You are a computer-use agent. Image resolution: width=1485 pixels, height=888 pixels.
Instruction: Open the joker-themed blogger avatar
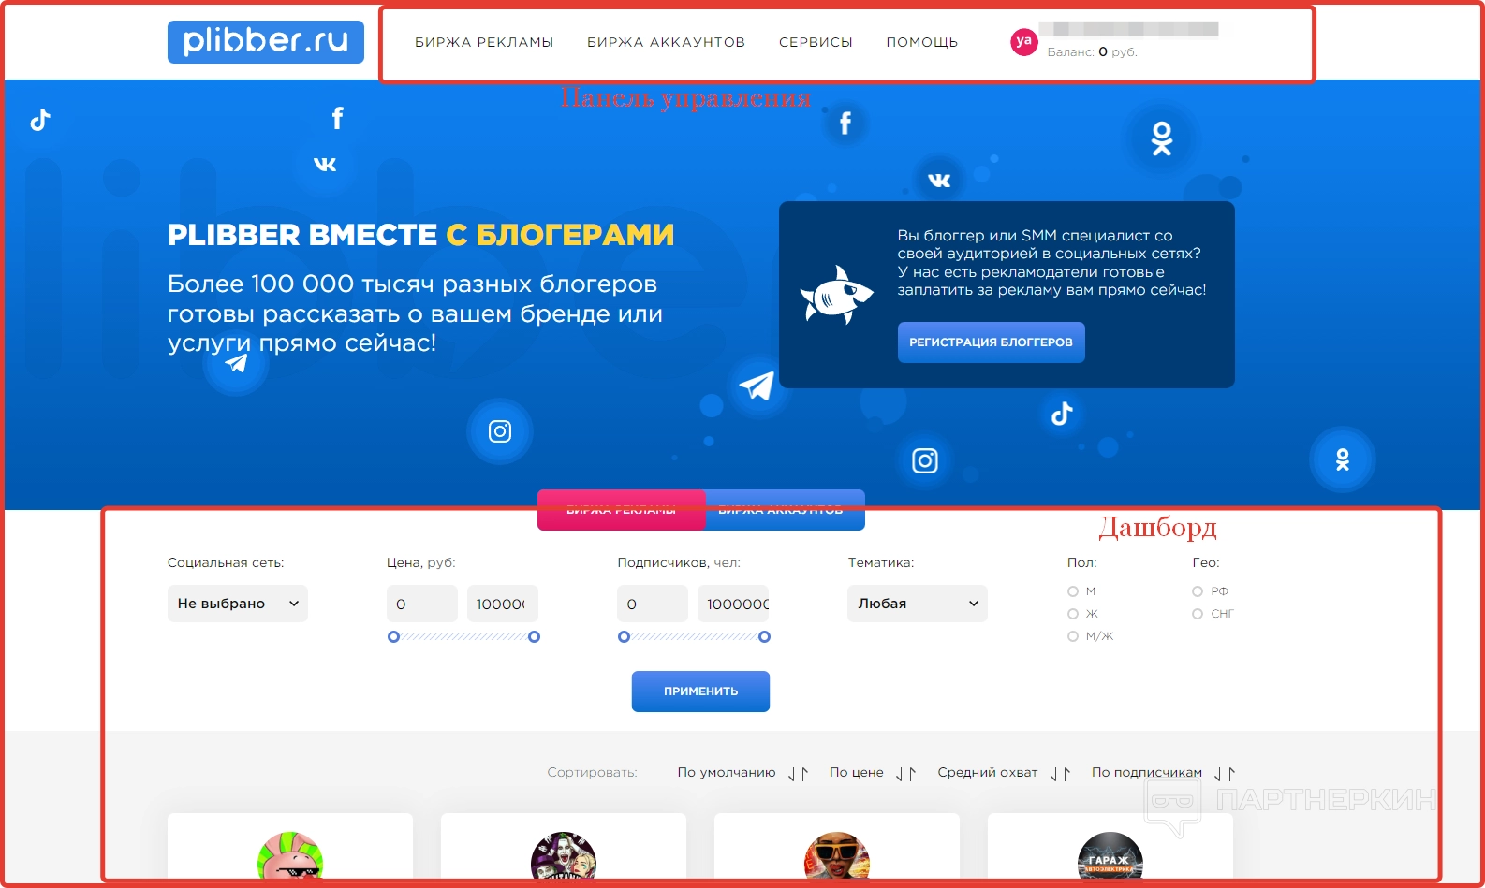(564, 856)
